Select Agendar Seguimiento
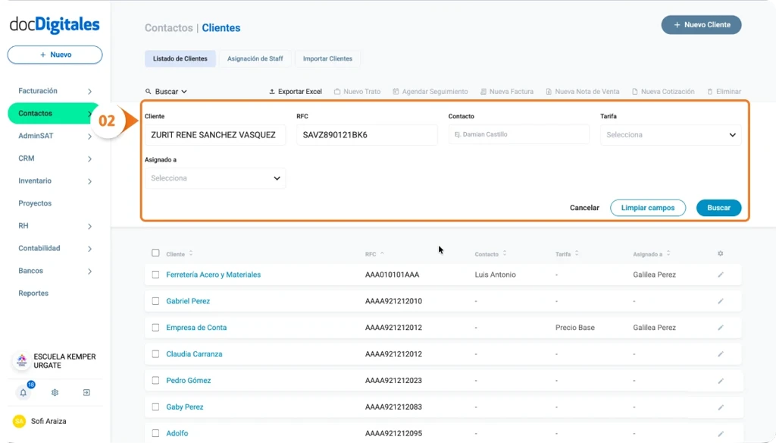This screenshot has width=776, height=443. 430,91
